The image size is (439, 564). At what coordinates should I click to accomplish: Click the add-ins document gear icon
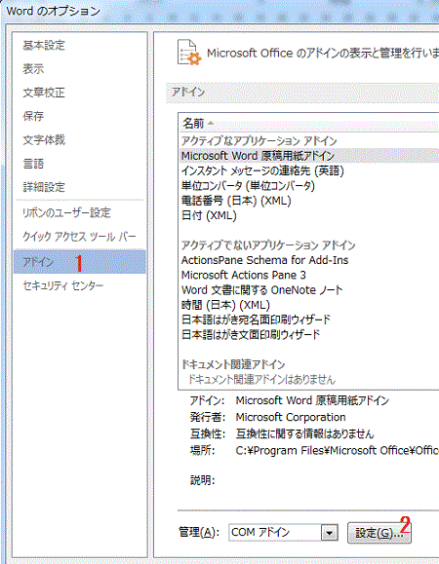tap(189, 53)
